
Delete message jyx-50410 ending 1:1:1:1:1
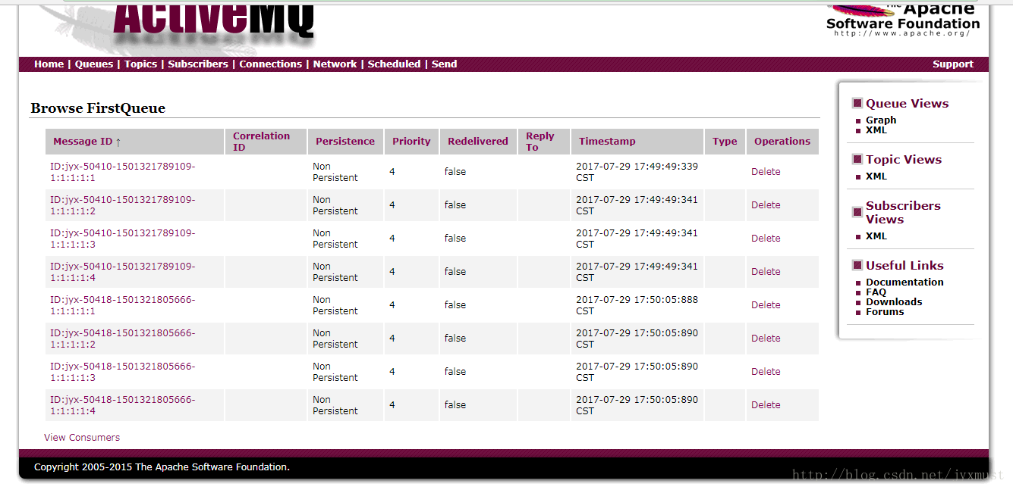pyautogui.click(x=766, y=172)
